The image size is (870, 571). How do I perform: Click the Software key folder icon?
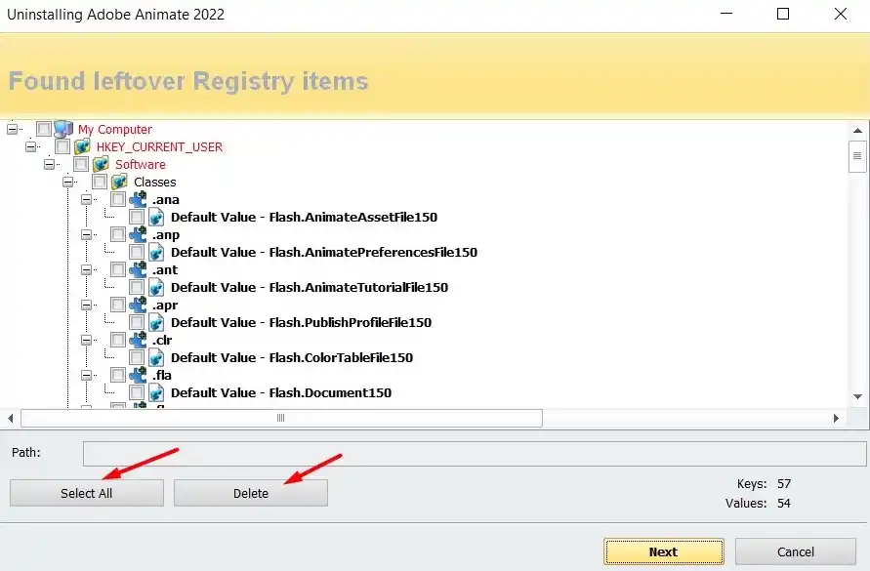(x=101, y=164)
